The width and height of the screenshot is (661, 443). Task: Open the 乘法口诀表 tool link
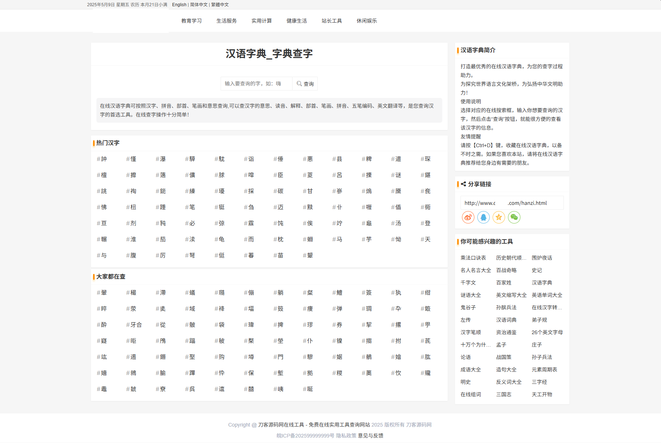473,258
